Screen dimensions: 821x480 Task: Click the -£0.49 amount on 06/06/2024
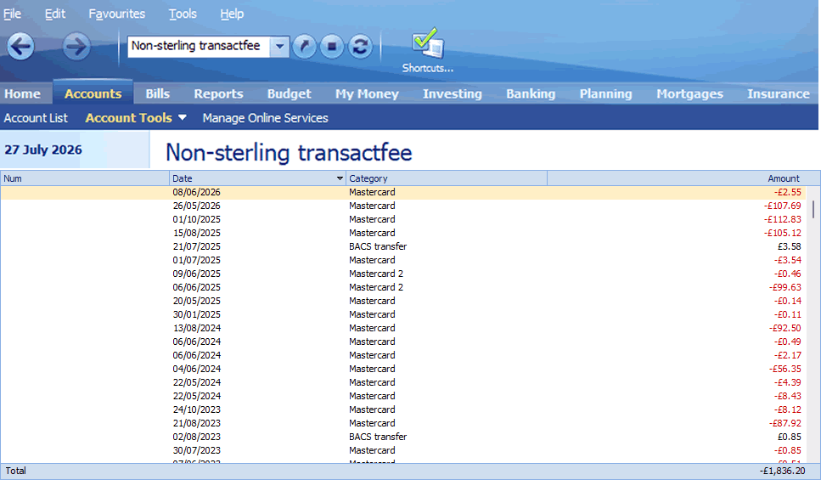pyautogui.click(x=788, y=342)
